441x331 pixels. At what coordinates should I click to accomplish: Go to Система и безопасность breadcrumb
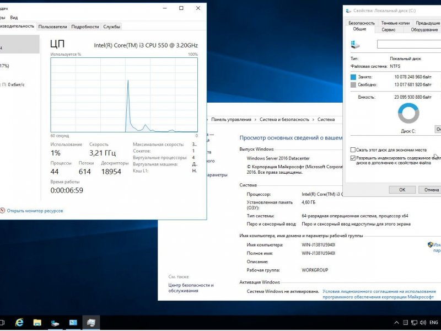point(284,119)
